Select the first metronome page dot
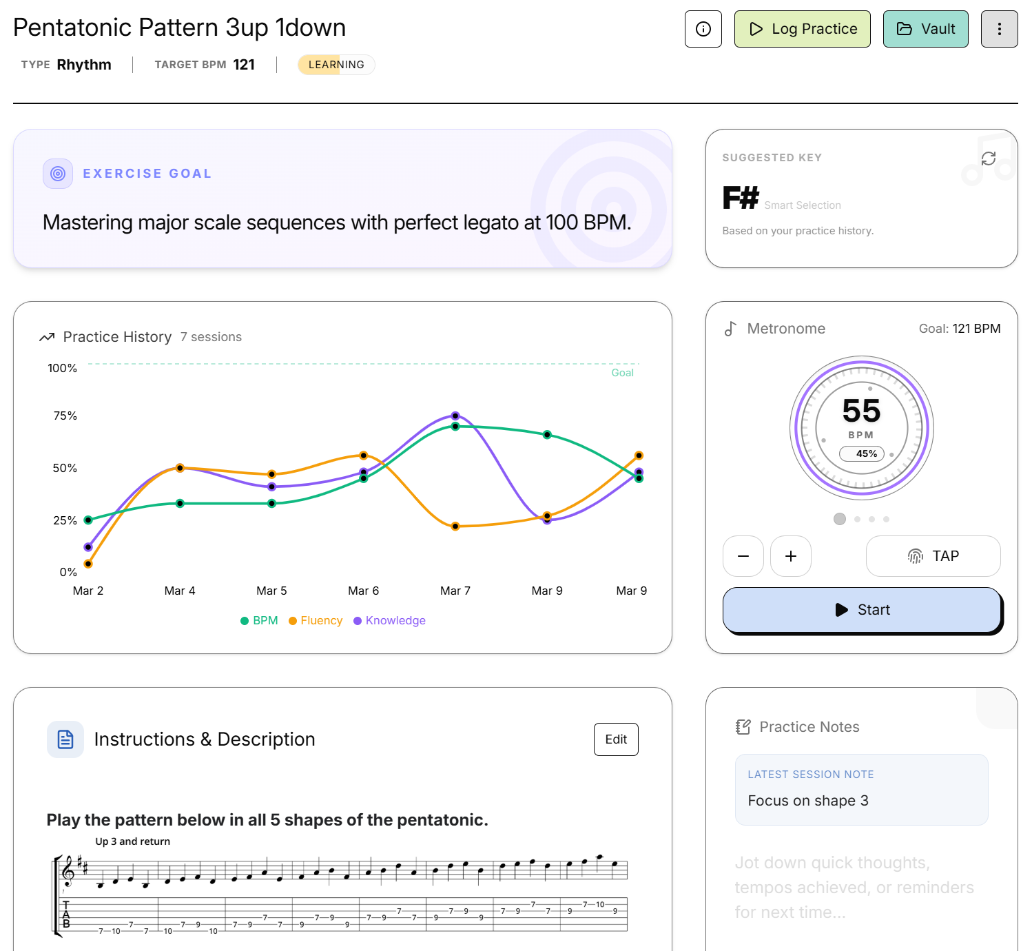1032x951 pixels. 839,519
